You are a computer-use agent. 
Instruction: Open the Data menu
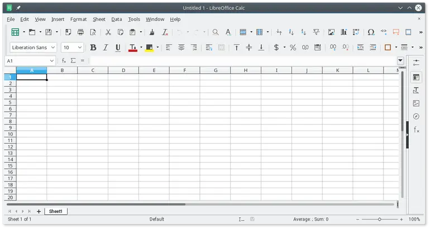116,19
